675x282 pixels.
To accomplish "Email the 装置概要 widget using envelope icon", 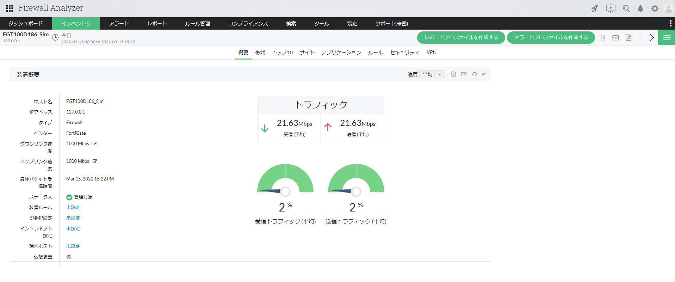I will coord(464,74).
